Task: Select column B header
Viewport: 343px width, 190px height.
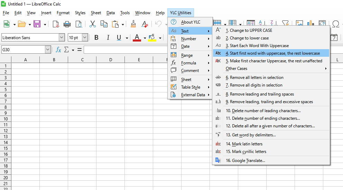Action: pos(54,60)
